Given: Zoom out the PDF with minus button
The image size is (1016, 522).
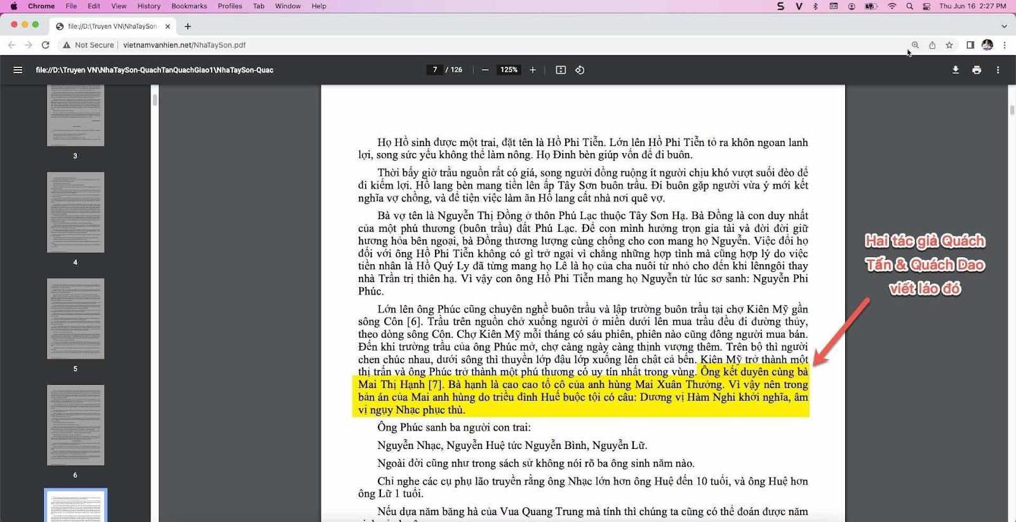Looking at the screenshot, I should point(485,70).
